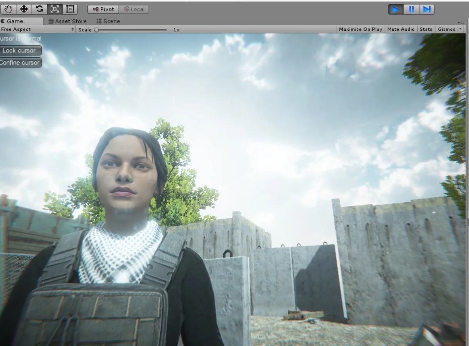Image resolution: width=469 pixels, height=346 pixels.
Task: Toggle Maximize On Play
Action: [x=361, y=29]
